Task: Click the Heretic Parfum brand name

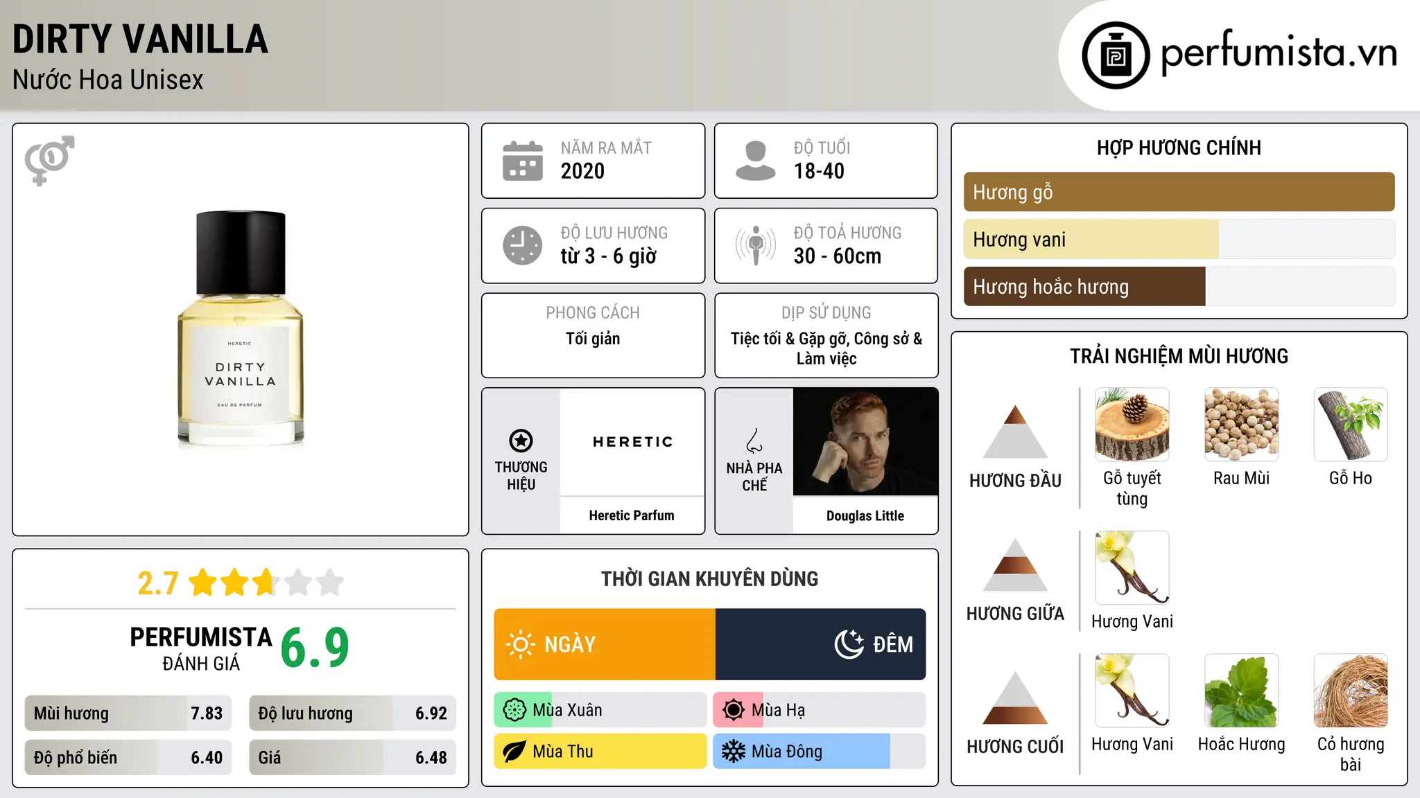Action: tap(632, 515)
